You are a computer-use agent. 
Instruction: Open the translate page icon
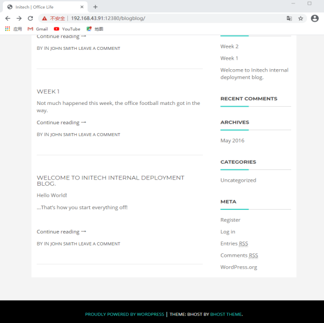click(289, 18)
